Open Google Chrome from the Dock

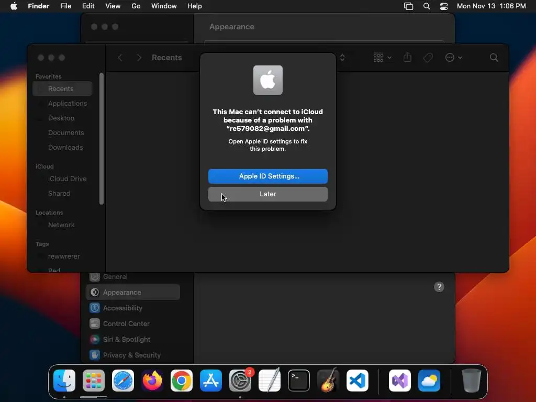click(x=182, y=381)
